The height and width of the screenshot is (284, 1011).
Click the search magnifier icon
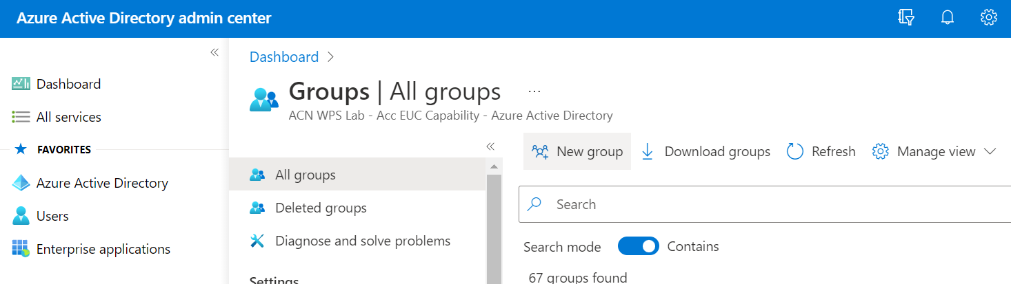[534, 204]
